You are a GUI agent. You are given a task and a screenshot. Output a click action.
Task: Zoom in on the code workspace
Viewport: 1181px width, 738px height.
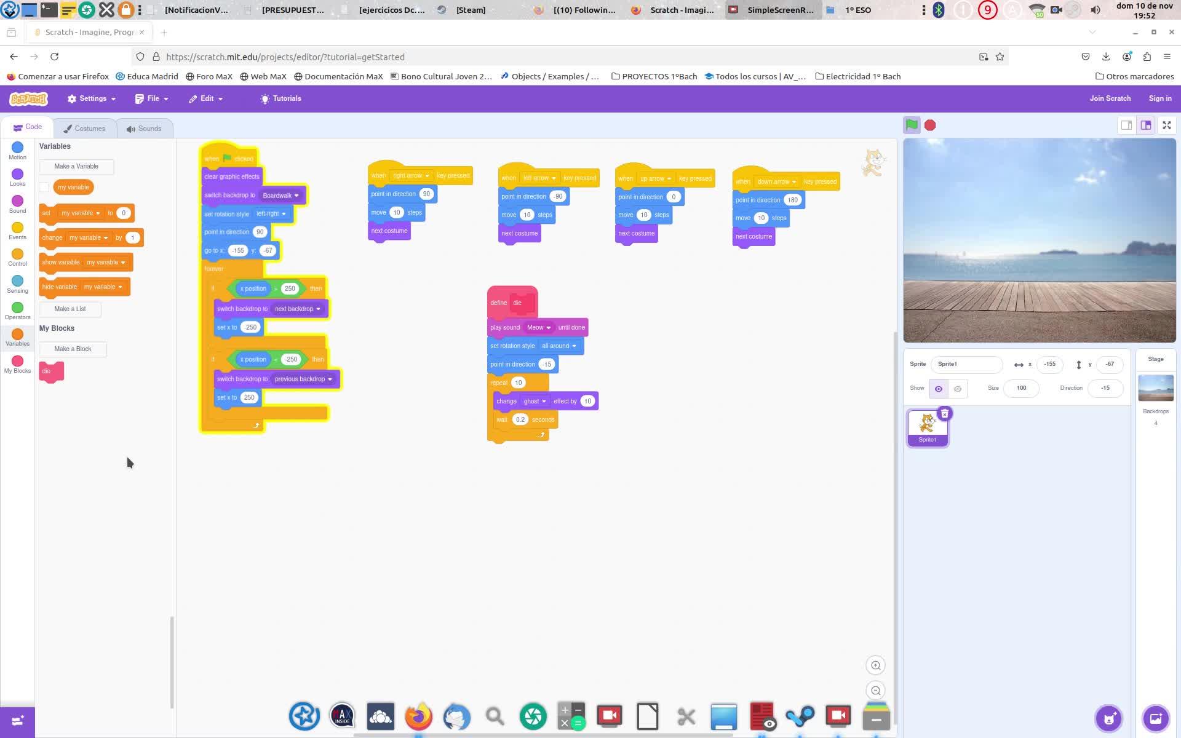point(875,665)
